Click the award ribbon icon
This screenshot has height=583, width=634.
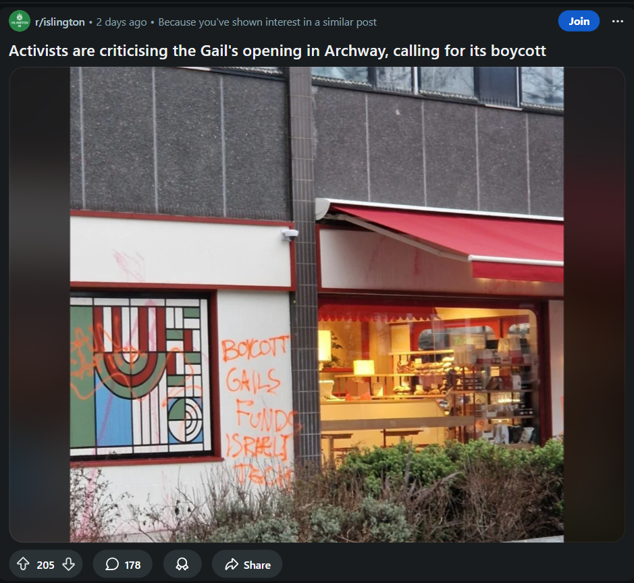(x=182, y=564)
